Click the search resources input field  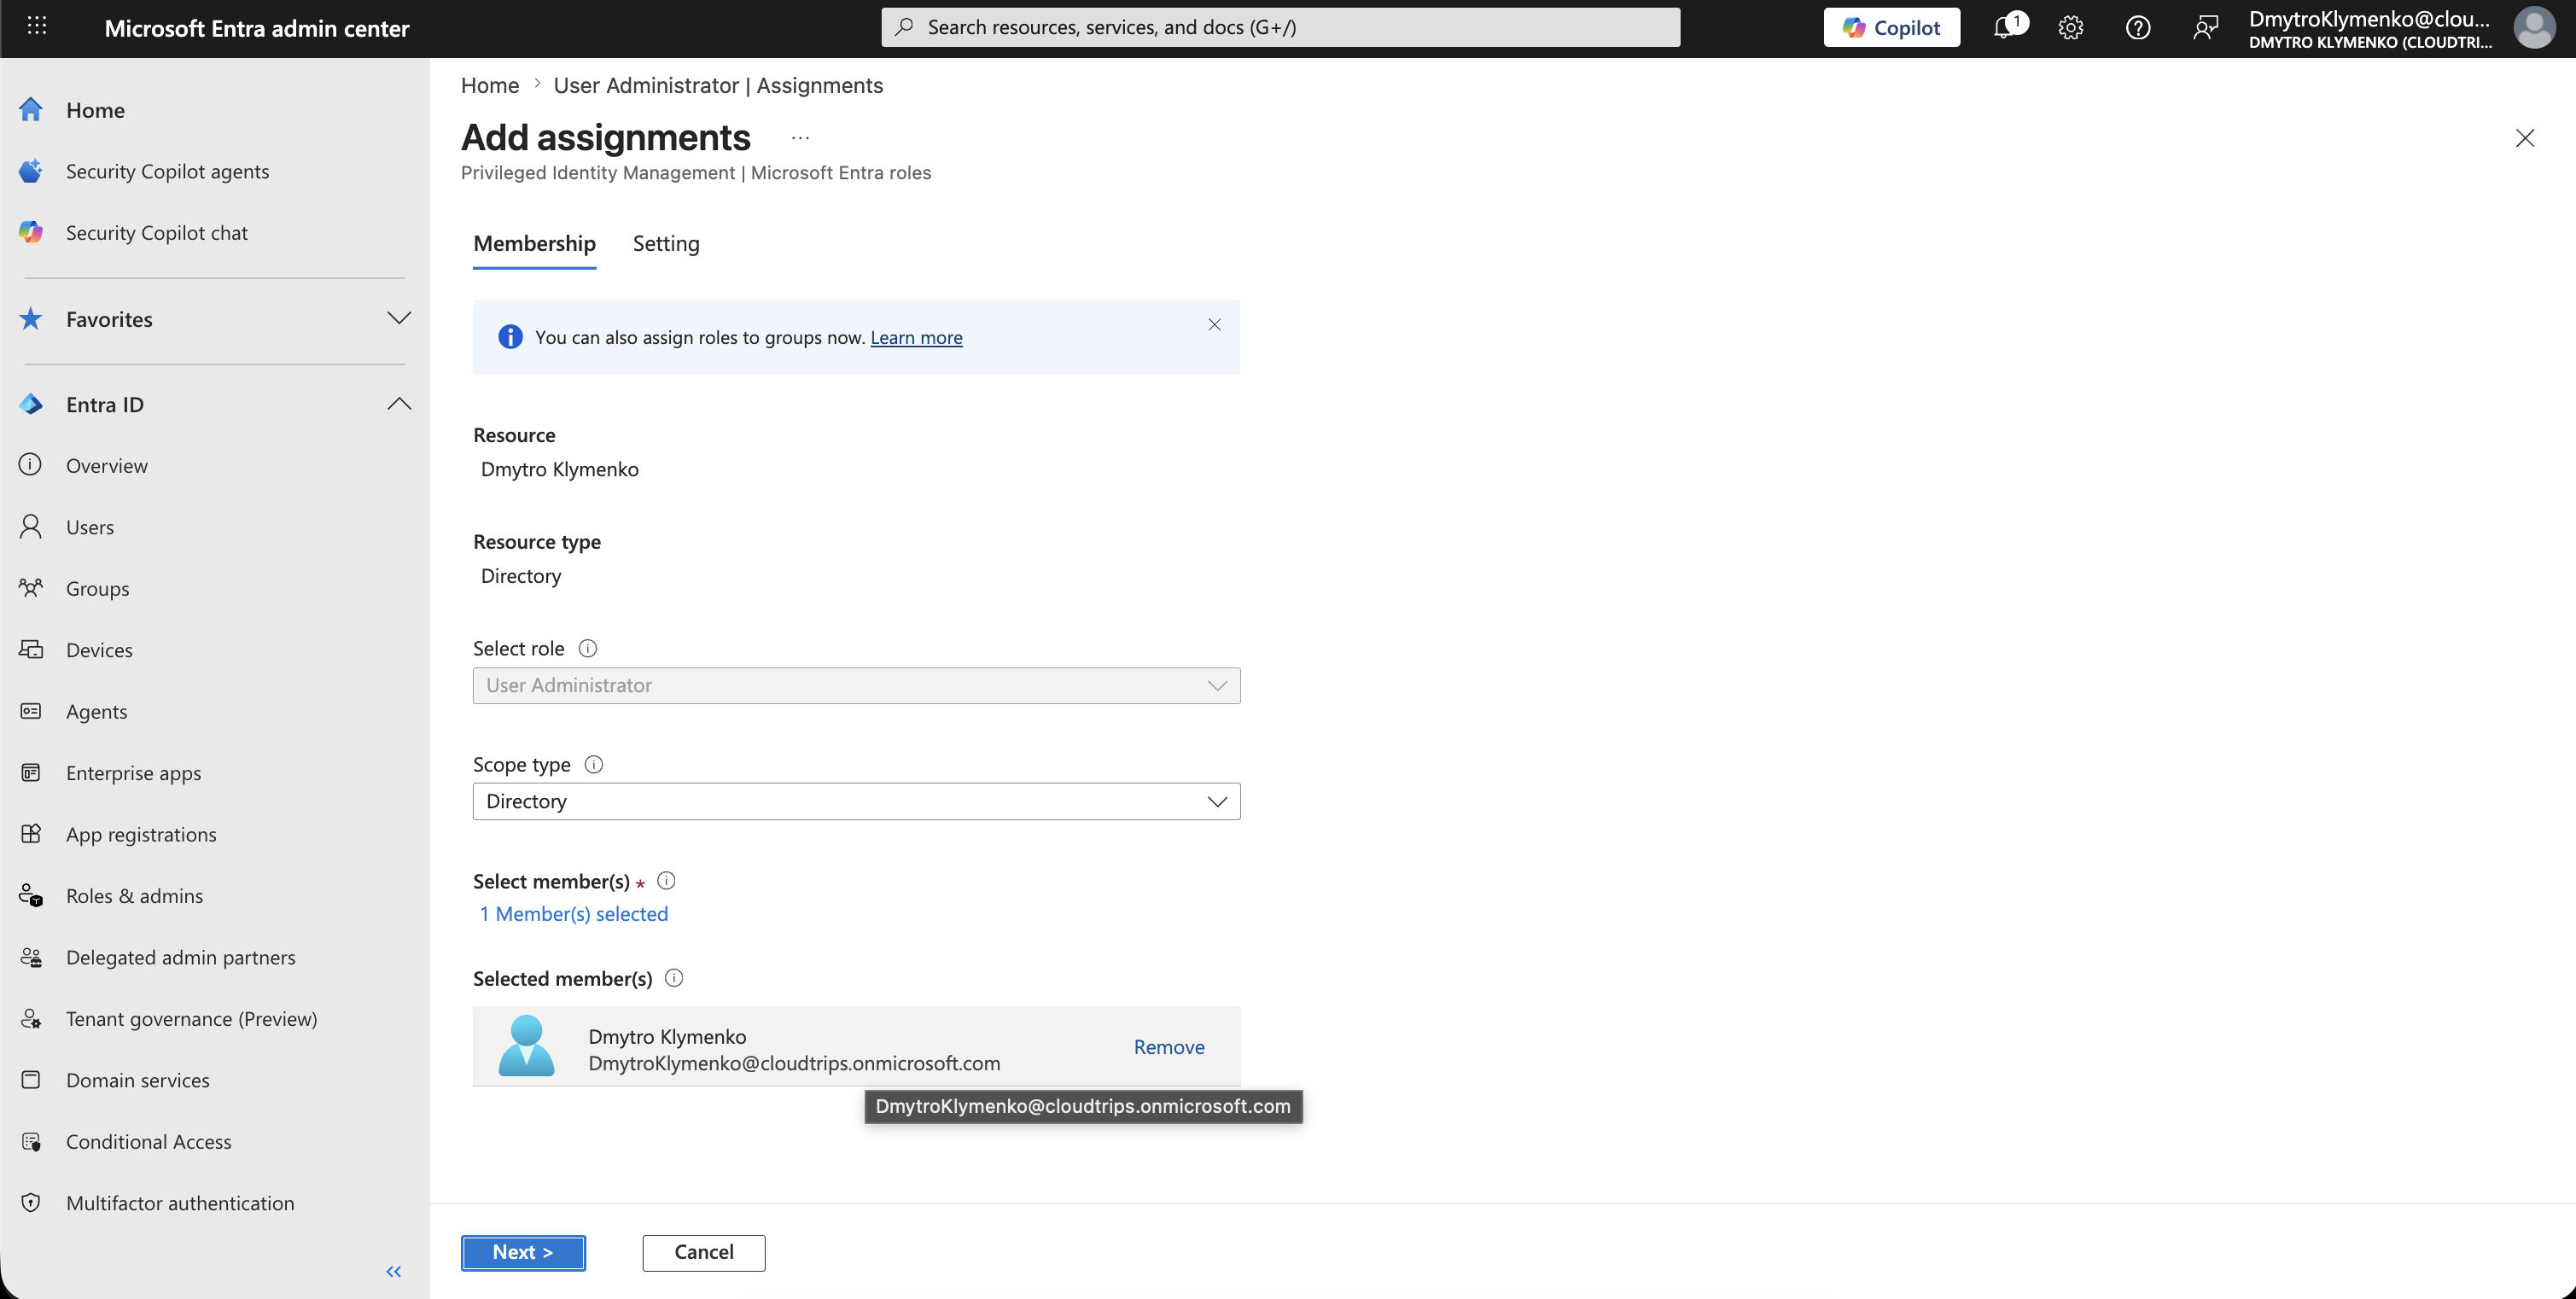[x=1280, y=27]
